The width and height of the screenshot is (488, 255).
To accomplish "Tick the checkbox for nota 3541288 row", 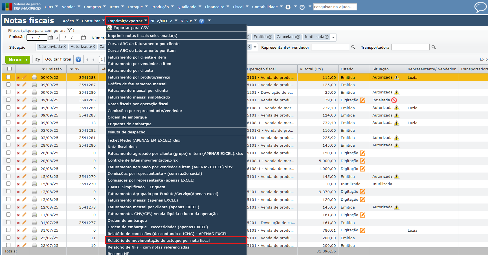I will tap(8, 77).
